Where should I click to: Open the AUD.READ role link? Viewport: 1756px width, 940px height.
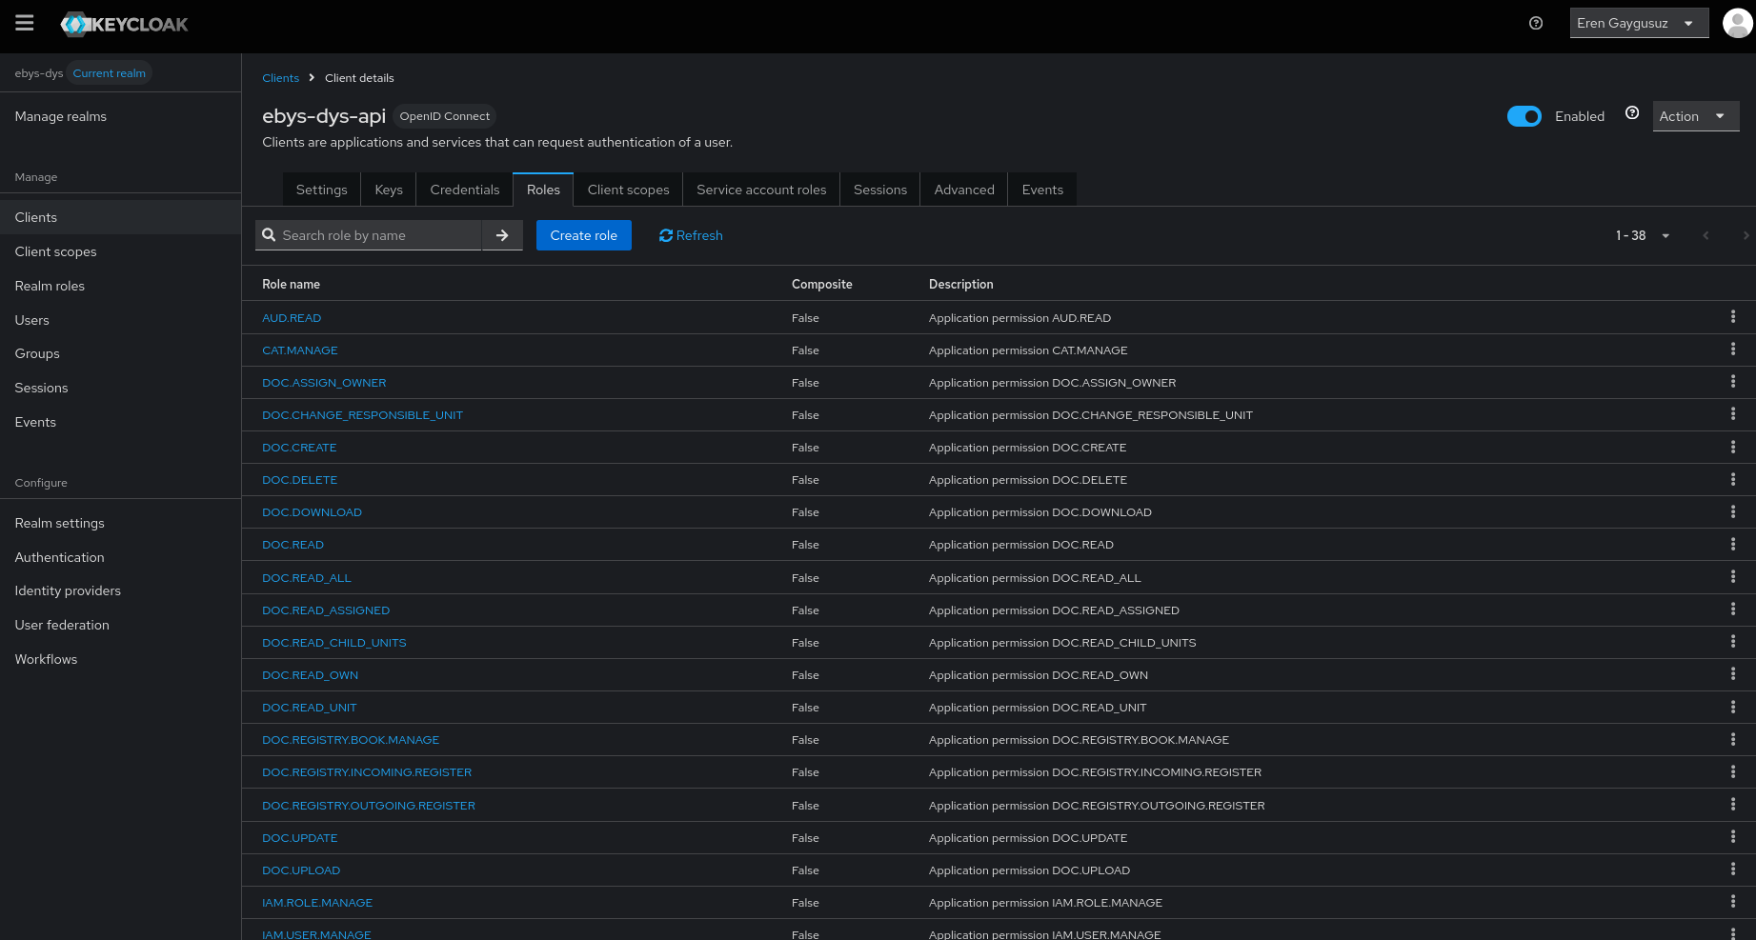point(292,318)
